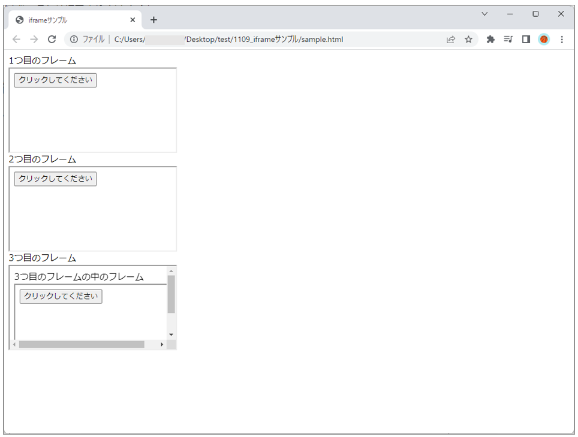The width and height of the screenshot is (578, 437).
Task: Click the browser back arrow
Action: (x=16, y=40)
